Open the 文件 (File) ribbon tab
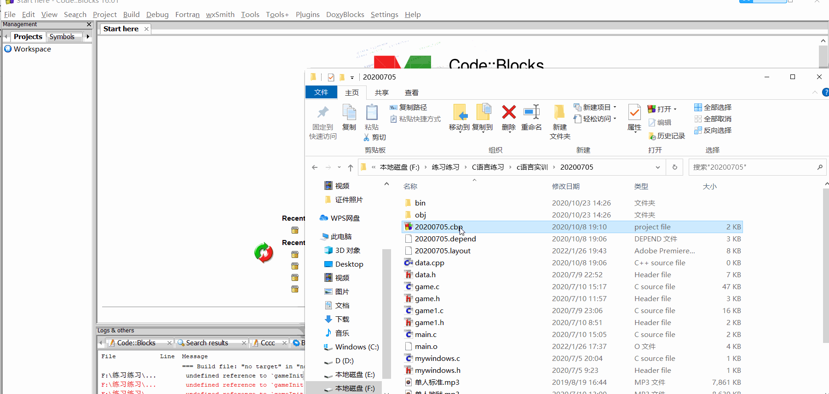Screen dimensions: 829x394 click(321, 92)
